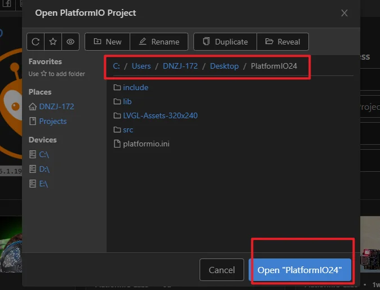Click the Duplicate button
Image resolution: width=380 pixels, height=290 pixels.
click(225, 42)
